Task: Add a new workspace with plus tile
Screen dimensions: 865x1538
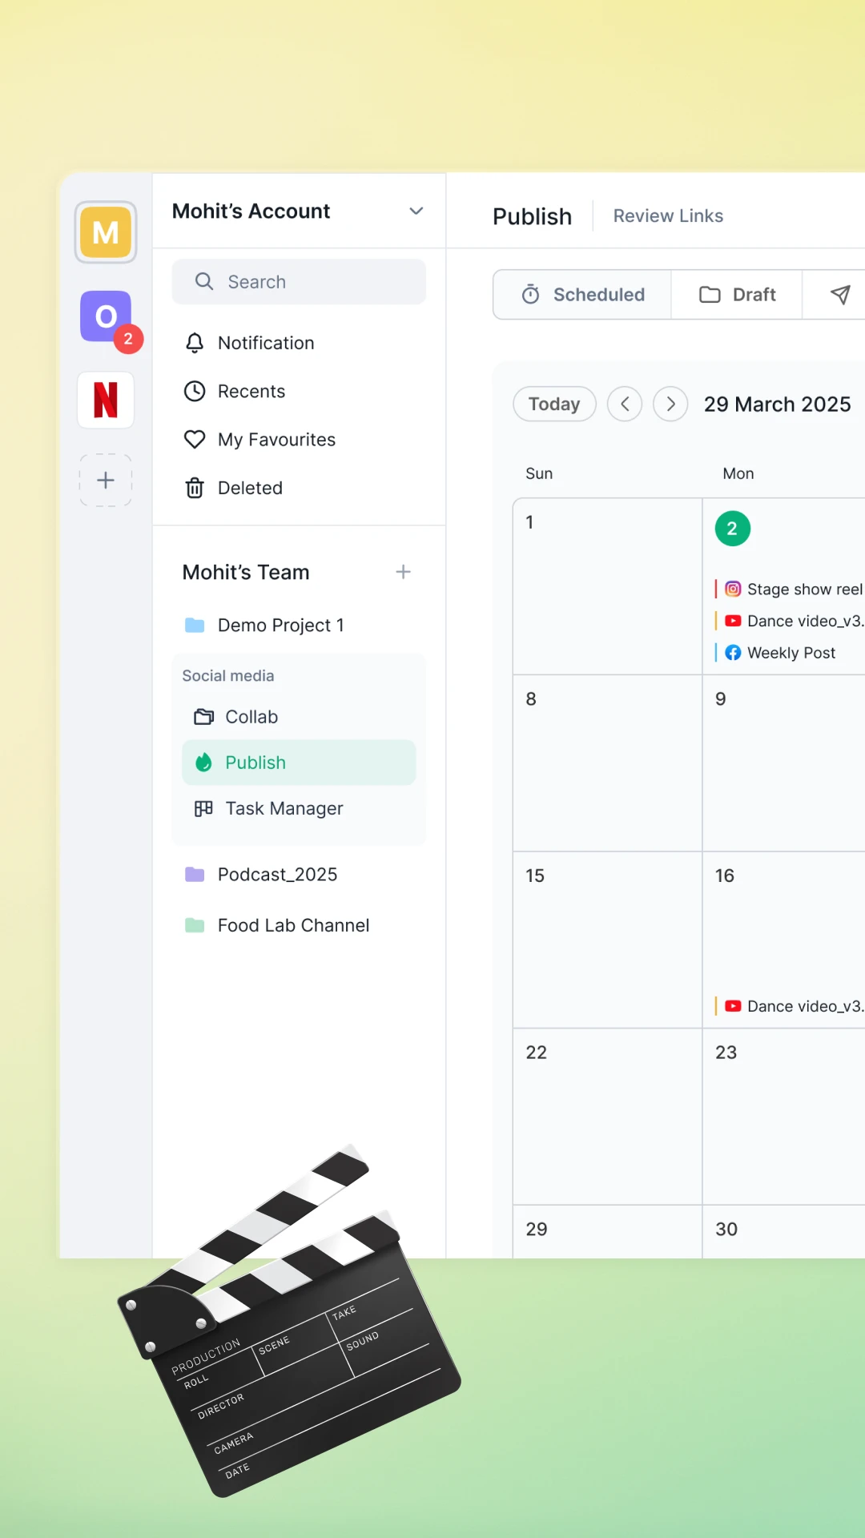Action: (x=106, y=481)
